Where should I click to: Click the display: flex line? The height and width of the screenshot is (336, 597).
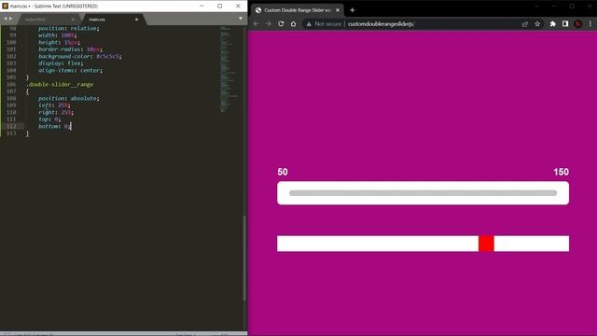tap(61, 63)
